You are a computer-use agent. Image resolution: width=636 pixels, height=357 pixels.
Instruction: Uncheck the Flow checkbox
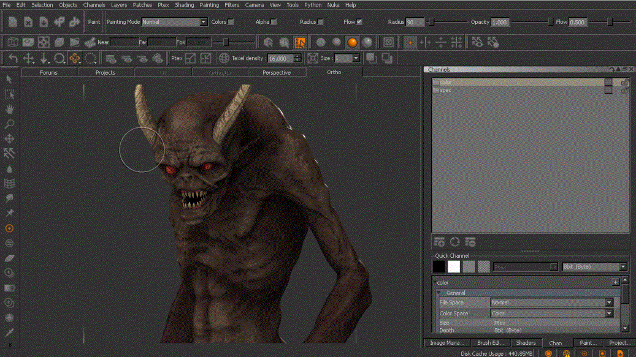pos(359,22)
